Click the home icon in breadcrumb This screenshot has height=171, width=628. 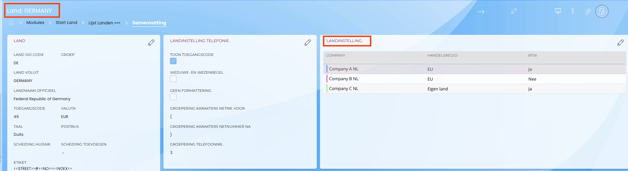[x=11, y=23]
